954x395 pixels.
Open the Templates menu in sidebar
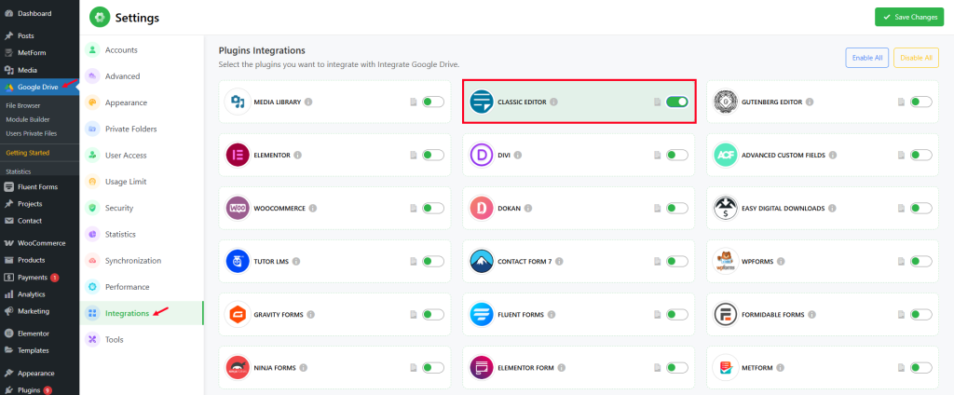[x=39, y=350]
